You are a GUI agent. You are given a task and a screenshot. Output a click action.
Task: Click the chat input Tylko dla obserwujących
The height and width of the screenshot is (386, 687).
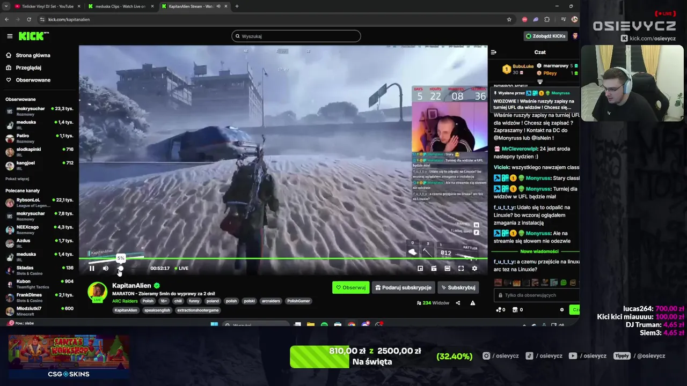(537, 295)
